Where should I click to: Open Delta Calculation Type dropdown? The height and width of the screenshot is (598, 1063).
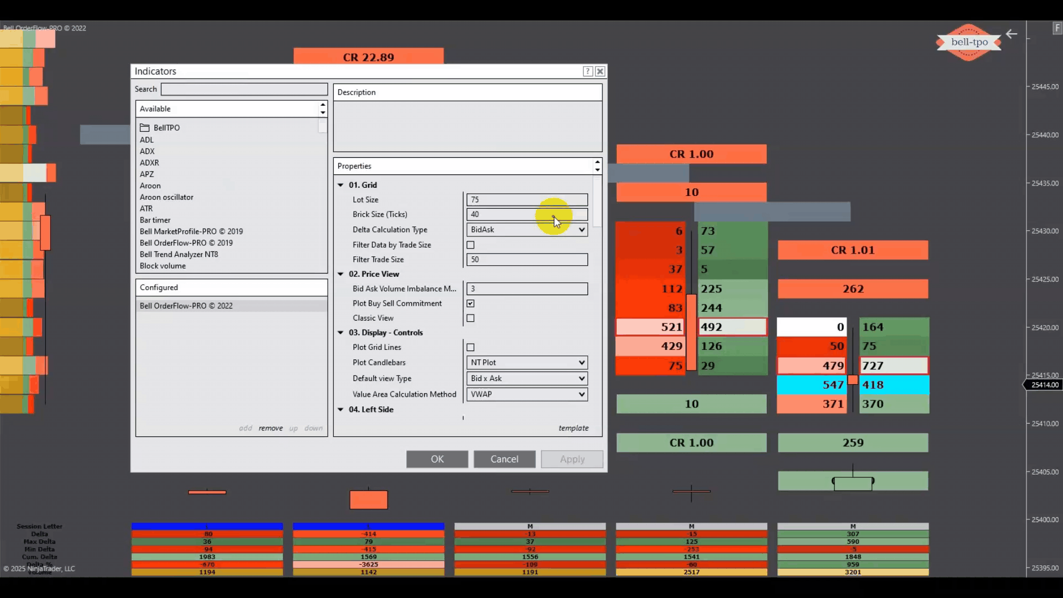click(x=581, y=230)
